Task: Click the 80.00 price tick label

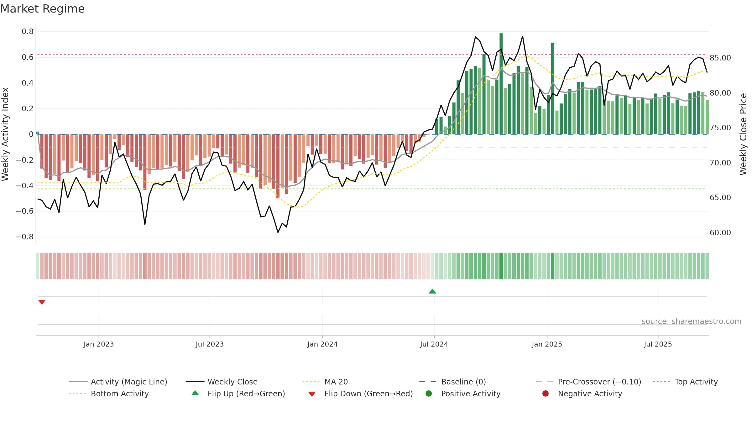Action: pos(720,93)
